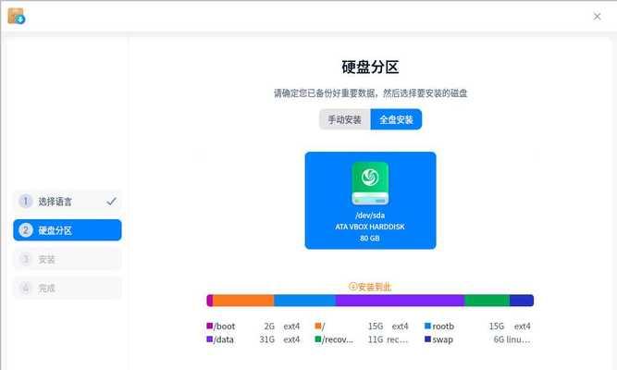
Task: Click the orange segment of the partition bar
Action: click(x=243, y=301)
